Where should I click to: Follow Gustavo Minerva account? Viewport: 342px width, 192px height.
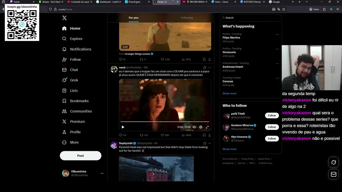pyautogui.click(x=272, y=127)
